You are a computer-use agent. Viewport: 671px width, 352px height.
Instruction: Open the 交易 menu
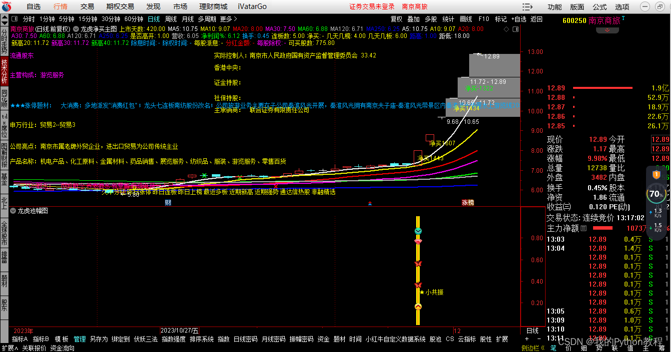point(87,6)
